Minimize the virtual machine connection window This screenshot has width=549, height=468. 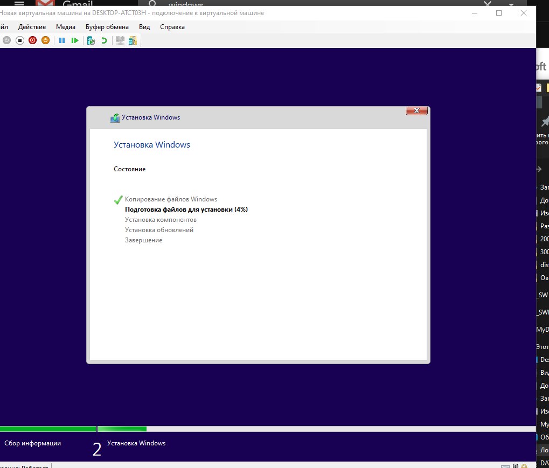tap(475, 13)
